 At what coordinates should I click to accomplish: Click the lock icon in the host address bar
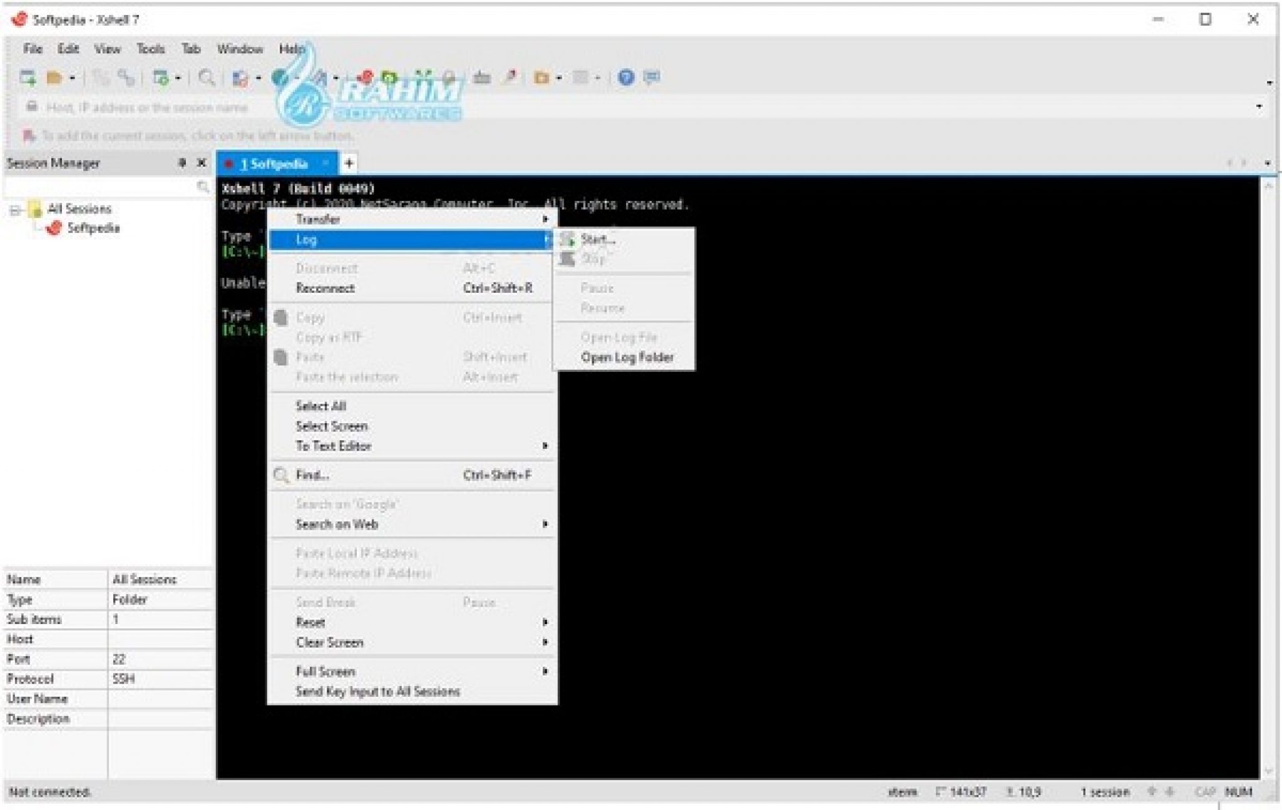(x=31, y=107)
